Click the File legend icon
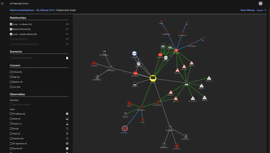The image size is (270, 153). coord(67,129)
